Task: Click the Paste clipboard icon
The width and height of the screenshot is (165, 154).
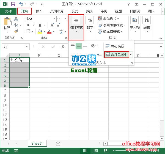Action: pos(7,21)
